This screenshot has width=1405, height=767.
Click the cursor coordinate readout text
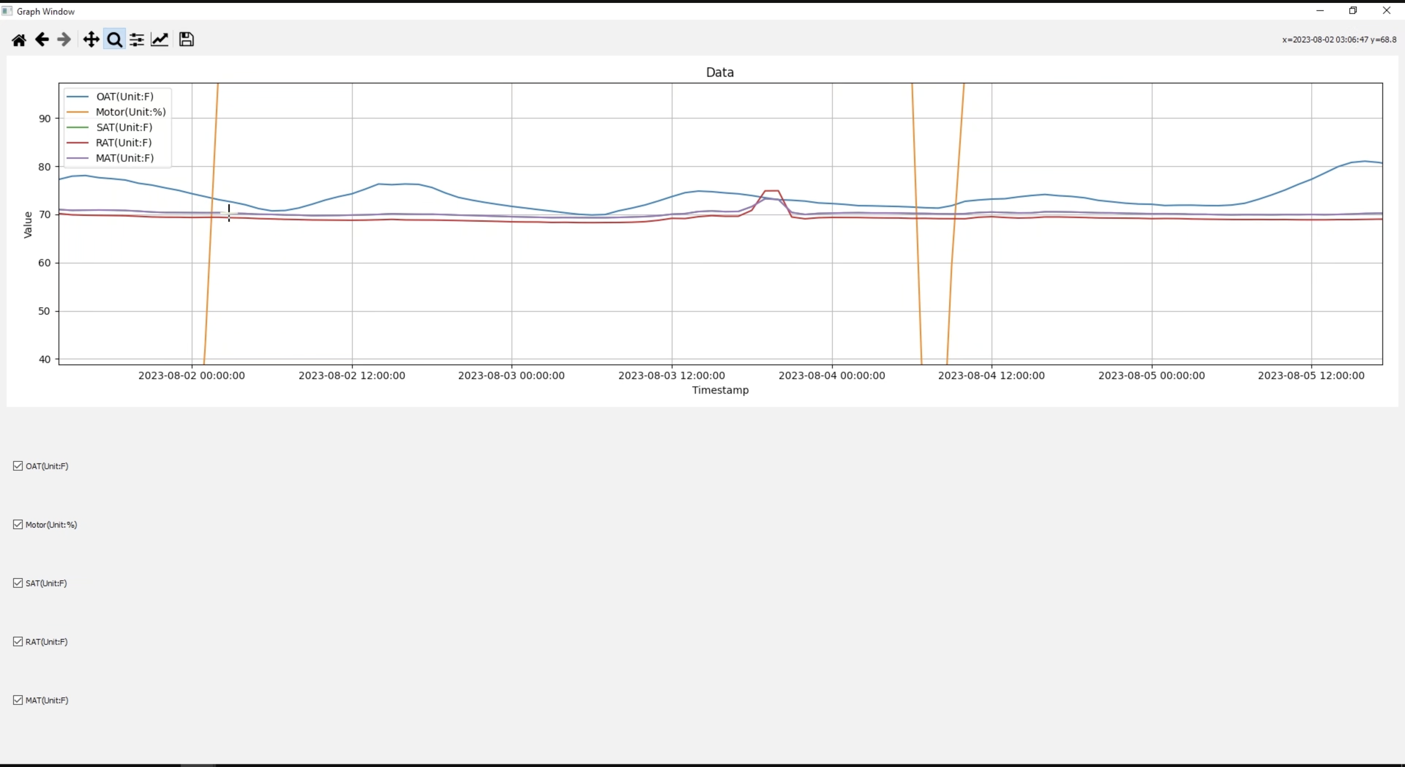[x=1339, y=40]
